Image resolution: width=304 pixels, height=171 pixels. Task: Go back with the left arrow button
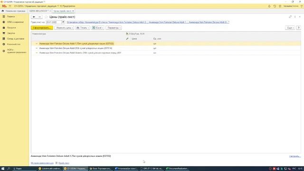34,17
